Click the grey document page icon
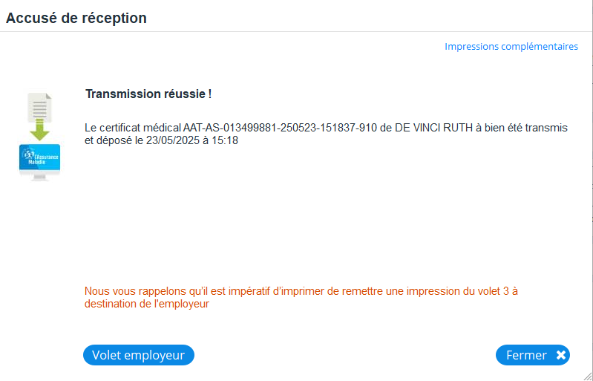Image resolution: width=593 pixels, height=381 pixels. [39, 106]
